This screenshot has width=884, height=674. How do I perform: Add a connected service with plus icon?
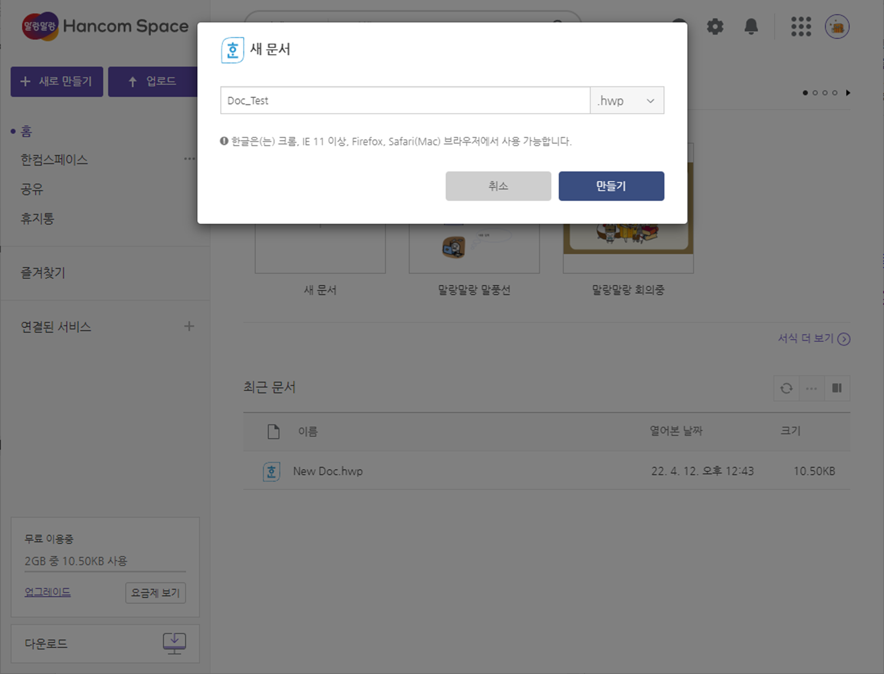click(189, 327)
